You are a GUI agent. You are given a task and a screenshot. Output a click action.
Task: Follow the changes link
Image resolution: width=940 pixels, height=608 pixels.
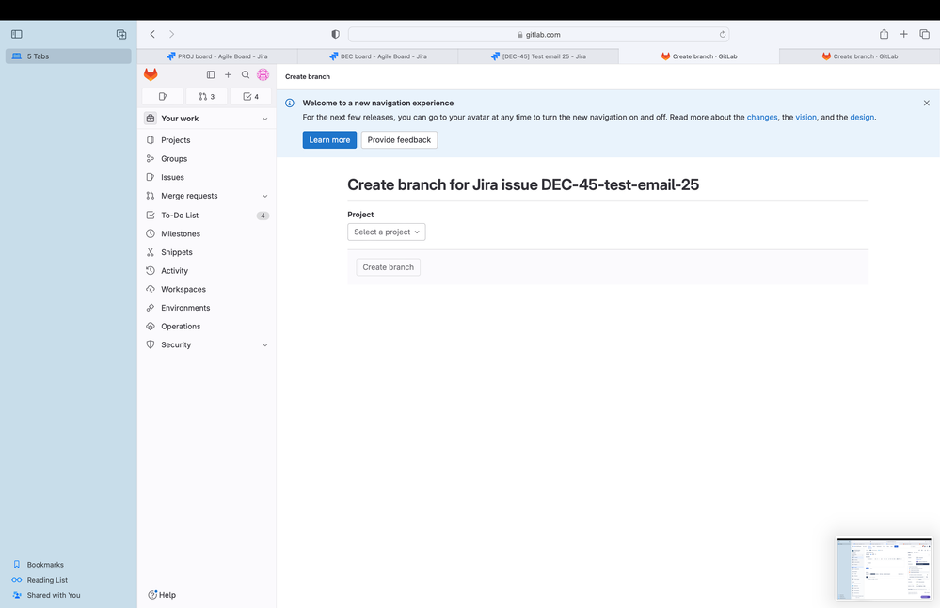pos(762,117)
